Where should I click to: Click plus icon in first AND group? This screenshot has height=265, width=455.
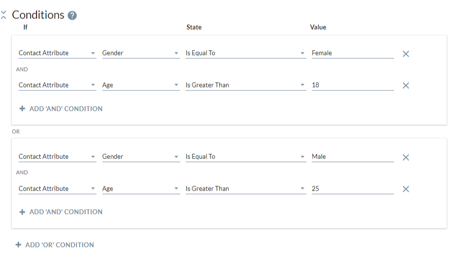click(22, 108)
